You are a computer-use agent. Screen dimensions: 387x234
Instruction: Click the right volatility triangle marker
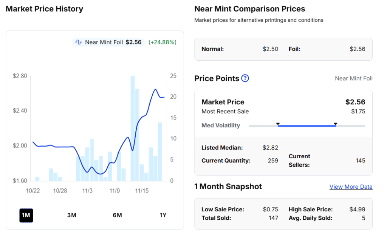pos(335,124)
